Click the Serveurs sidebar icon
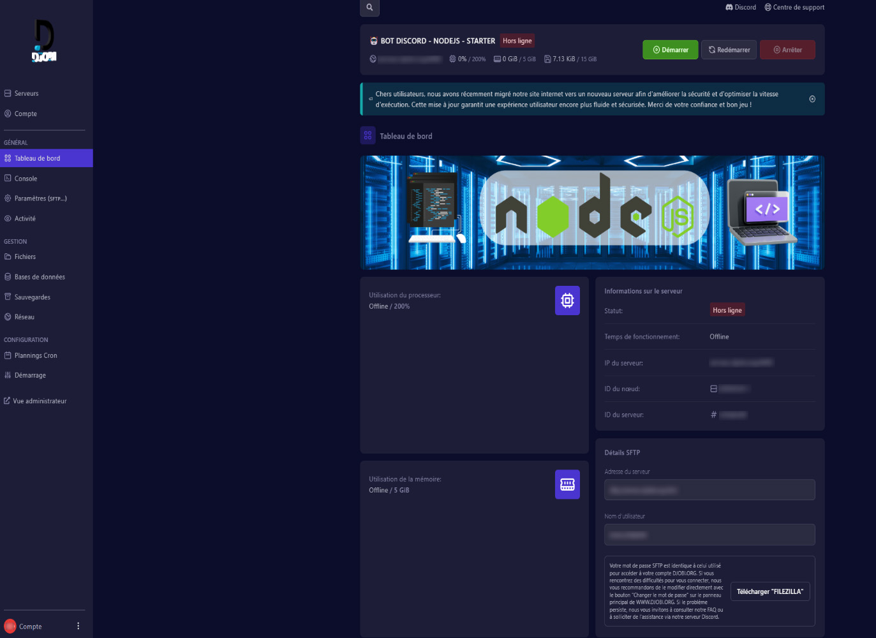876x638 pixels. (8, 93)
